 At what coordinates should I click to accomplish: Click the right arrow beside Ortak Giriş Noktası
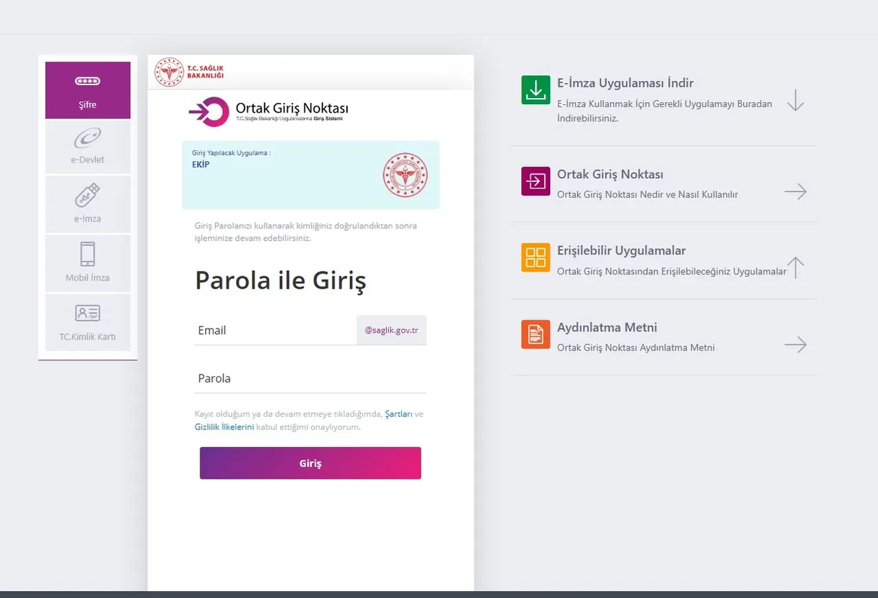click(x=795, y=191)
